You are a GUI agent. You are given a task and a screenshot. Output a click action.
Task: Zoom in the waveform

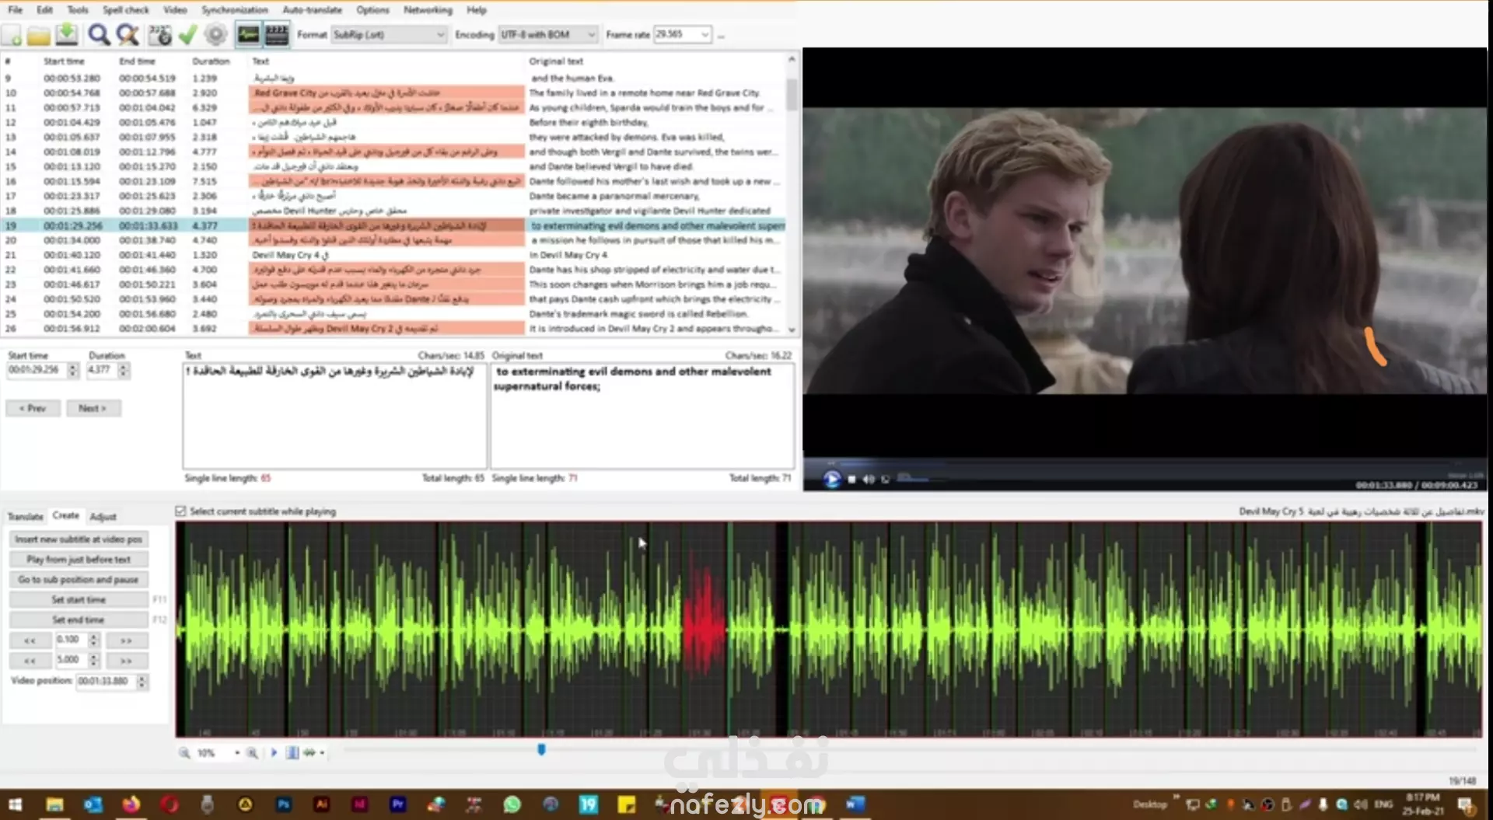253,753
